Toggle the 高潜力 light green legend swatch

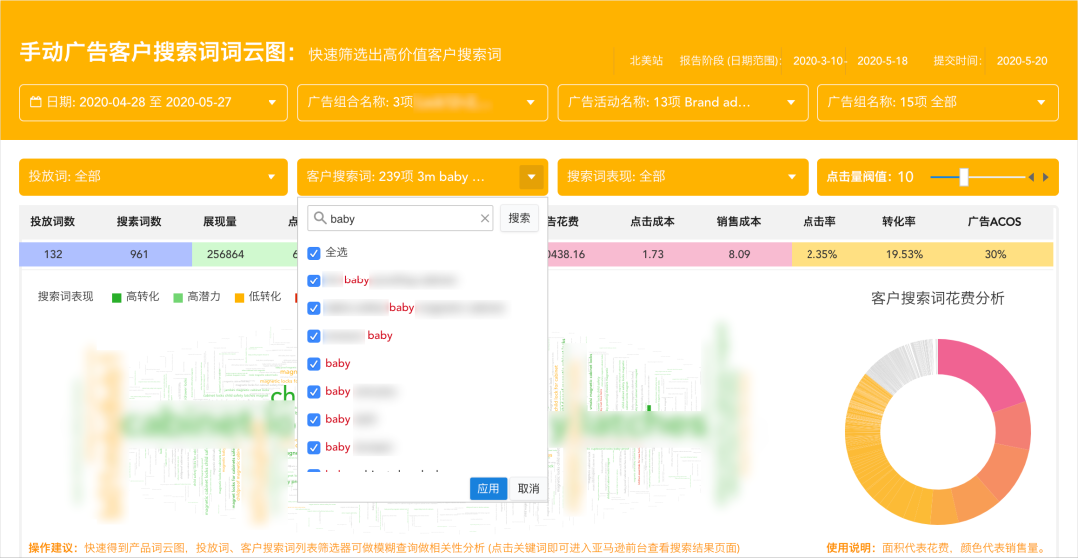point(178,297)
